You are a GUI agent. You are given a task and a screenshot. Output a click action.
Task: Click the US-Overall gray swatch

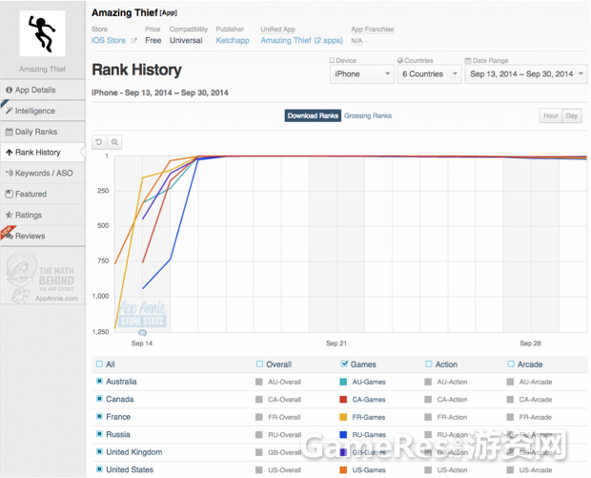(x=259, y=470)
